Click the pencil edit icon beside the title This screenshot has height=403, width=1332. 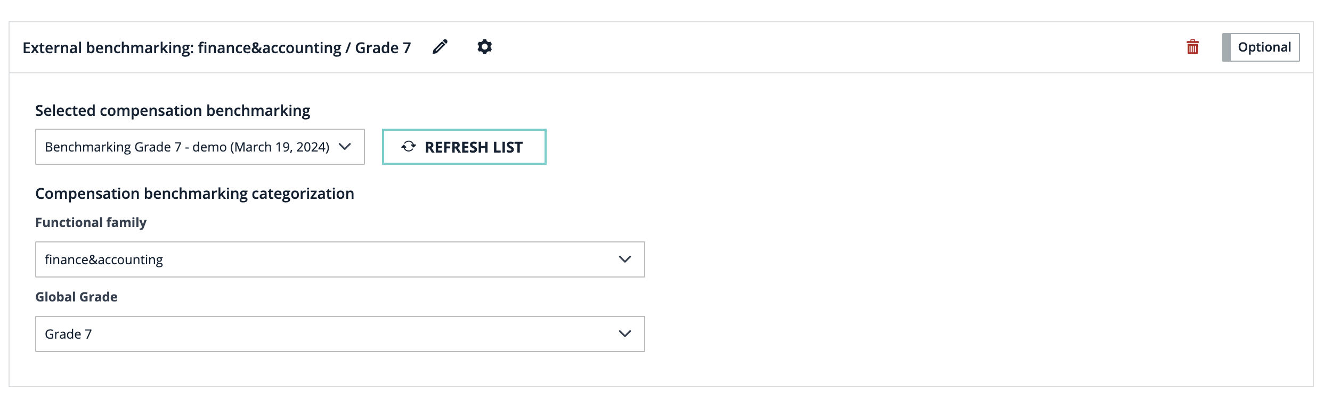[440, 47]
